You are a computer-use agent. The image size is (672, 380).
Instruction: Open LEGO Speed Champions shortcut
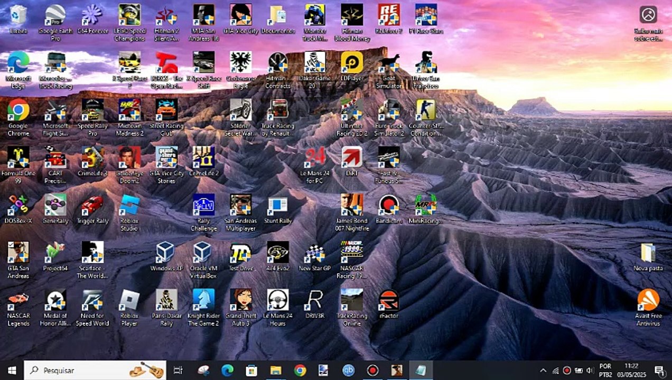[129, 23]
